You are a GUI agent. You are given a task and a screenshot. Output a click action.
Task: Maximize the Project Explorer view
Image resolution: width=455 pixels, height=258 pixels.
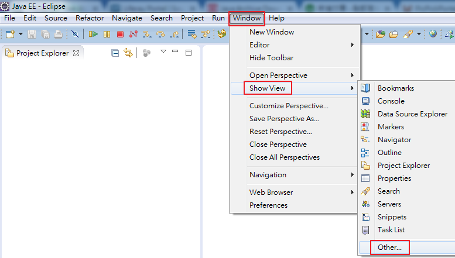(189, 53)
